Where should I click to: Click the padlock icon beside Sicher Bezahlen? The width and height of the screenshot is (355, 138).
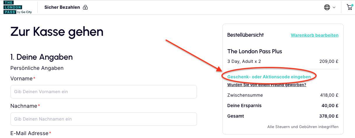pyautogui.click(x=85, y=7)
